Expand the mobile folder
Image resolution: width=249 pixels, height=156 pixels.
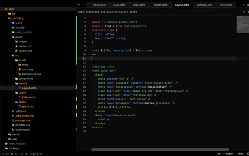click(x=14, y=134)
